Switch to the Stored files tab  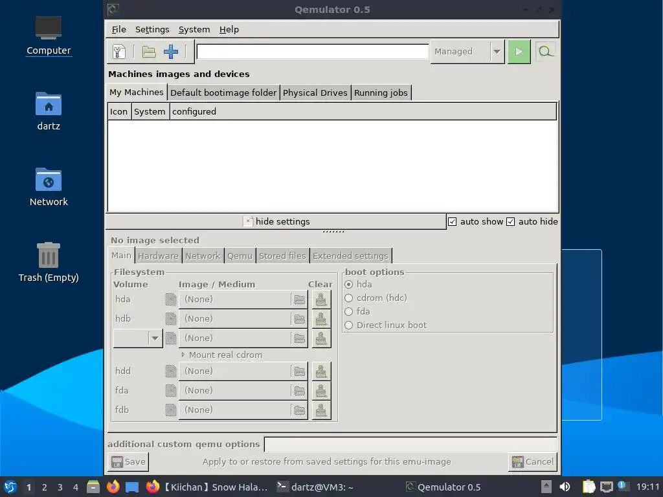pos(282,256)
